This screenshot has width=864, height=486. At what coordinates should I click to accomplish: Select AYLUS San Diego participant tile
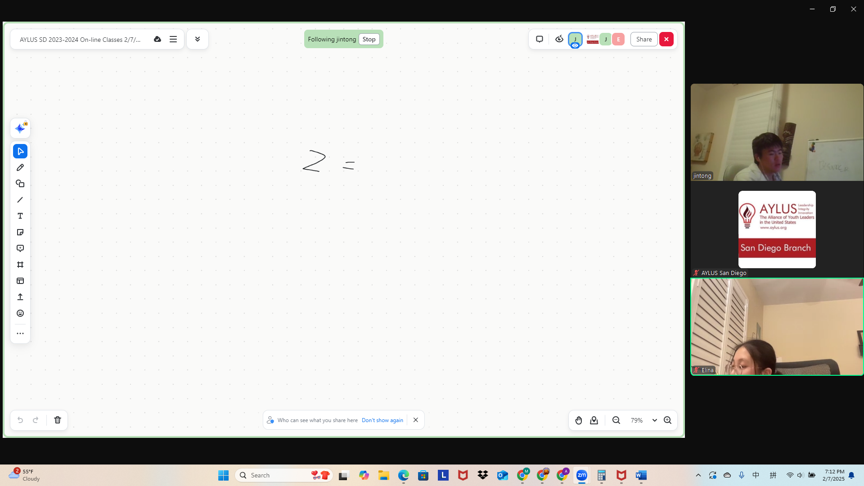[x=777, y=229]
